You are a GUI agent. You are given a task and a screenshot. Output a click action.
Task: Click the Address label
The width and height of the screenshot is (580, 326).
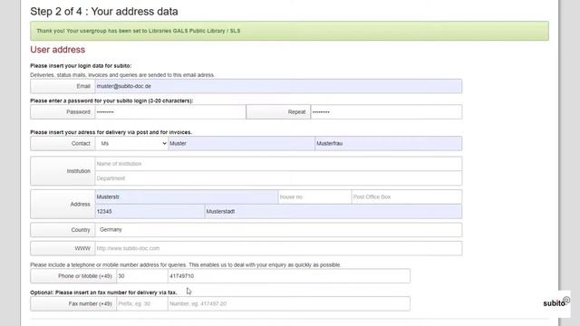[x=63, y=204]
